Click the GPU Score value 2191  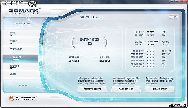(x=74, y=61)
